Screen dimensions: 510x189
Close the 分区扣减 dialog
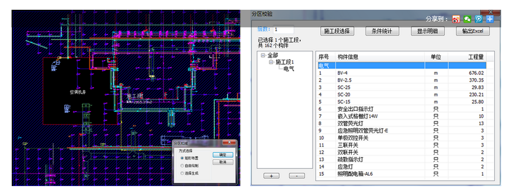tap(229, 143)
